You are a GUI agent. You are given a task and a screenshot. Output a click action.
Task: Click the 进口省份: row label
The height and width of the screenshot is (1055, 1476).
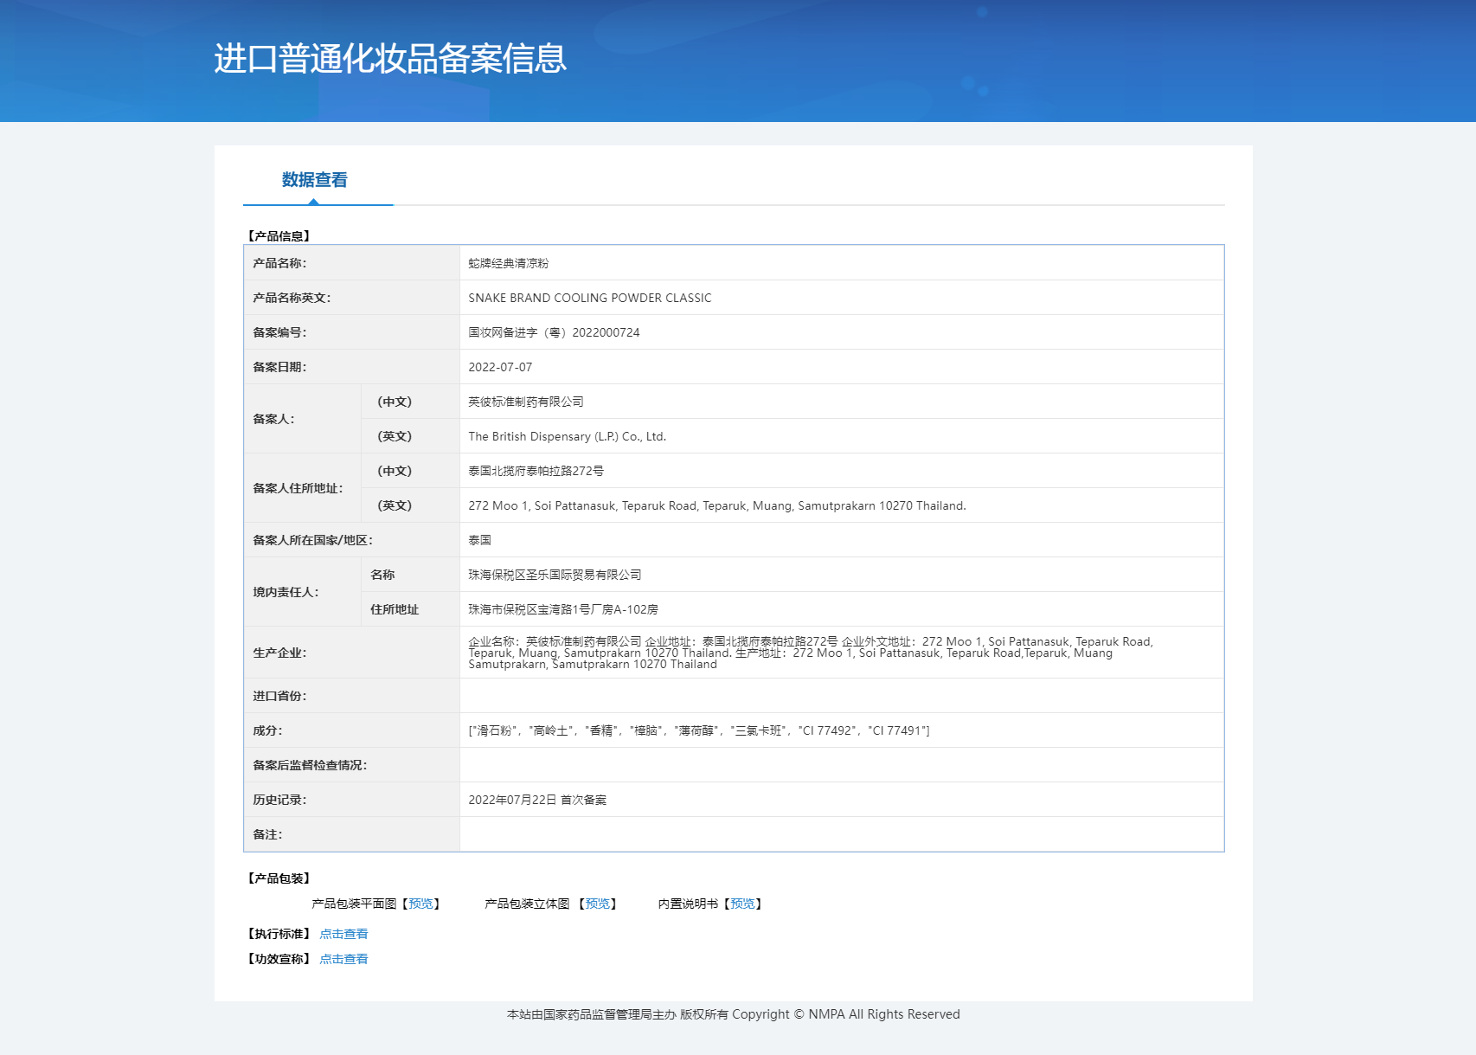tap(279, 696)
